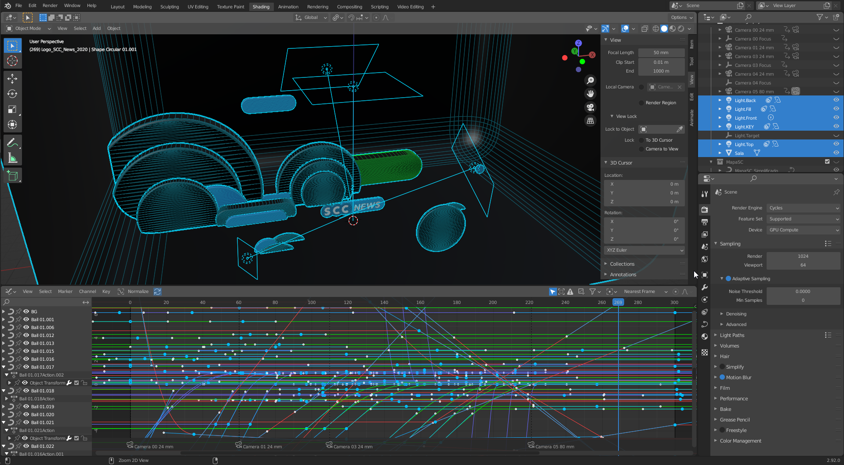Choose the Add Cube tool
Viewport: 844px width, 465px height.
tap(12, 176)
